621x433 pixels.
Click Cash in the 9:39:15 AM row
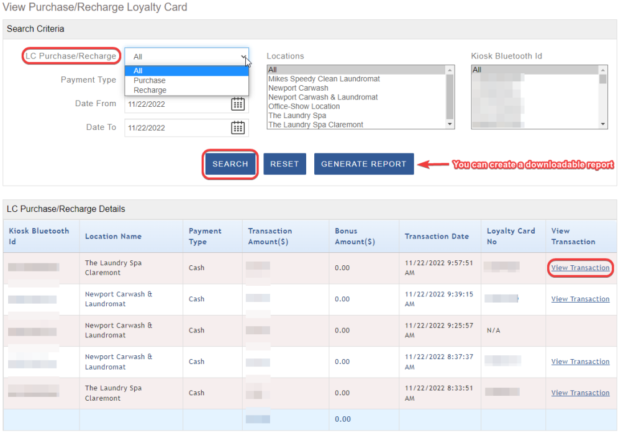pyautogui.click(x=196, y=299)
